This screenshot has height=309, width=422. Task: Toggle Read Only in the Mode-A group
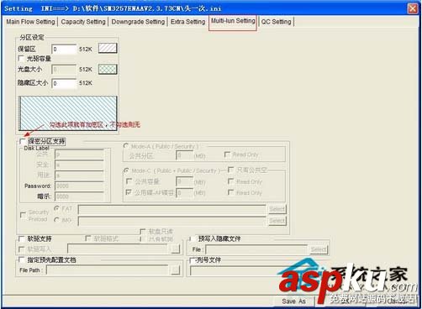pyautogui.click(x=227, y=154)
